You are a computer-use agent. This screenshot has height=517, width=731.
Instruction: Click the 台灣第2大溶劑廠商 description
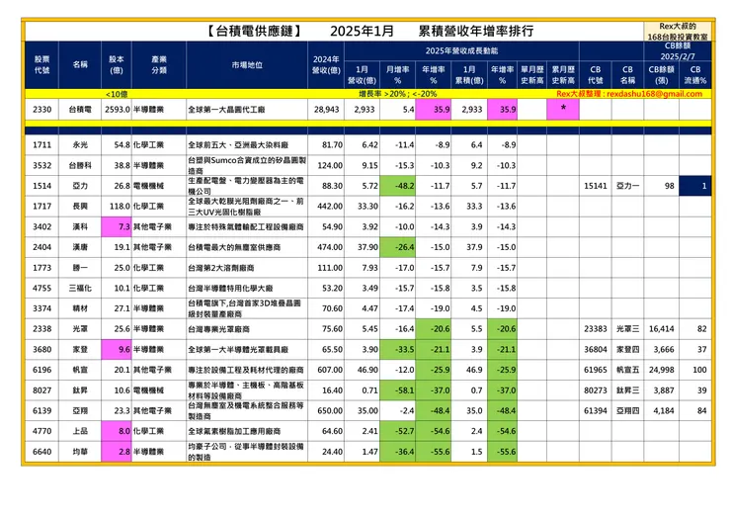221,267
